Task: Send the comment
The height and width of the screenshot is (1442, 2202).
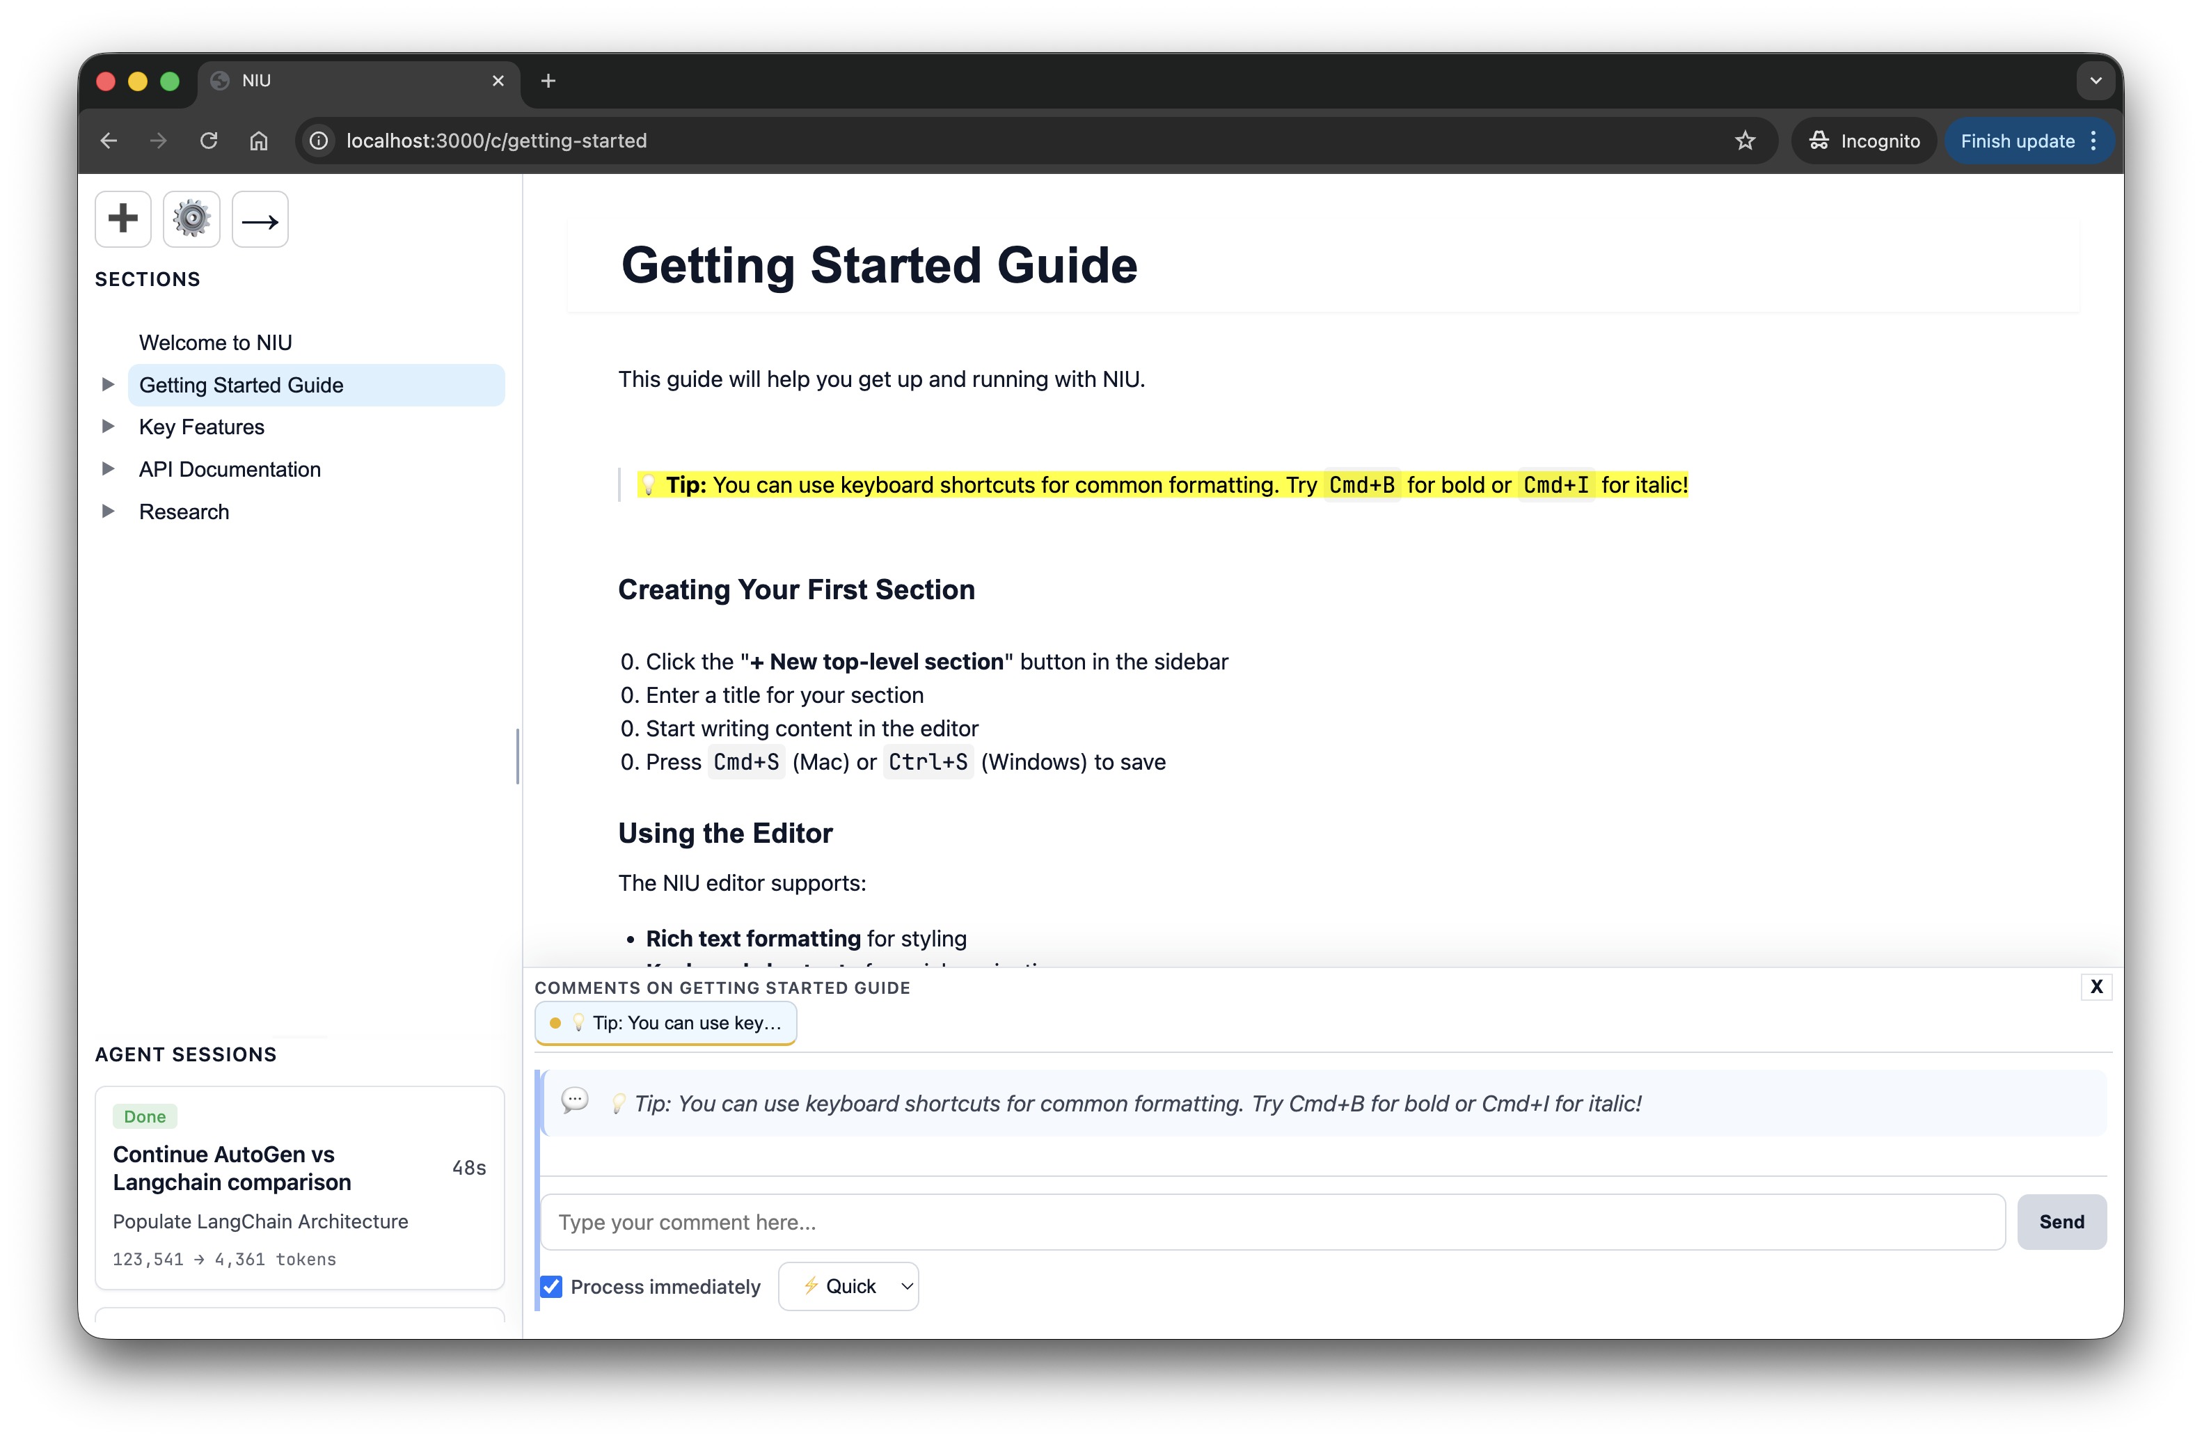Action: [x=2061, y=1222]
